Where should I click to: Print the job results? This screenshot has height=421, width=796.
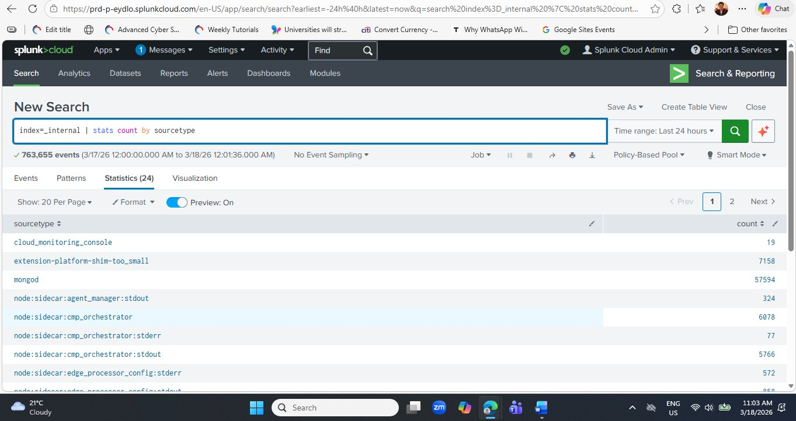(572, 155)
